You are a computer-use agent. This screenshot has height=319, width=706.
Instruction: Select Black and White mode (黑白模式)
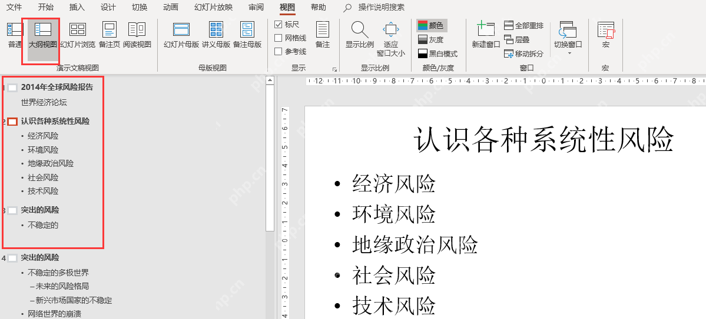coord(437,54)
